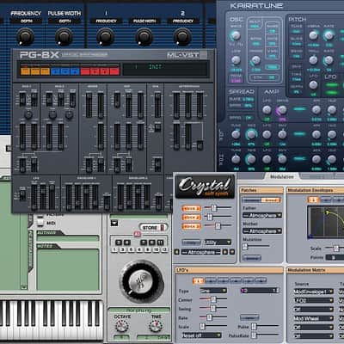Click the NOTES text area on green synth

(68, 269)
